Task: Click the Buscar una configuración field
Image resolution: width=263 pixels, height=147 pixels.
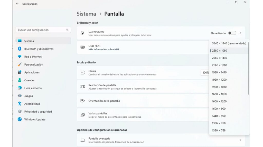Action: [x=41, y=30]
